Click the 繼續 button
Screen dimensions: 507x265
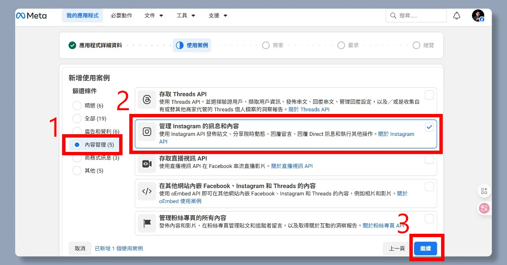pos(425,249)
